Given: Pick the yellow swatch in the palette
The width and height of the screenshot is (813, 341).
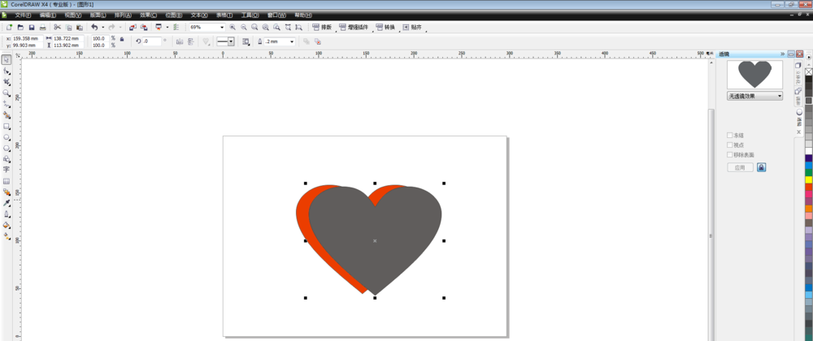Looking at the screenshot, I should (x=809, y=179).
